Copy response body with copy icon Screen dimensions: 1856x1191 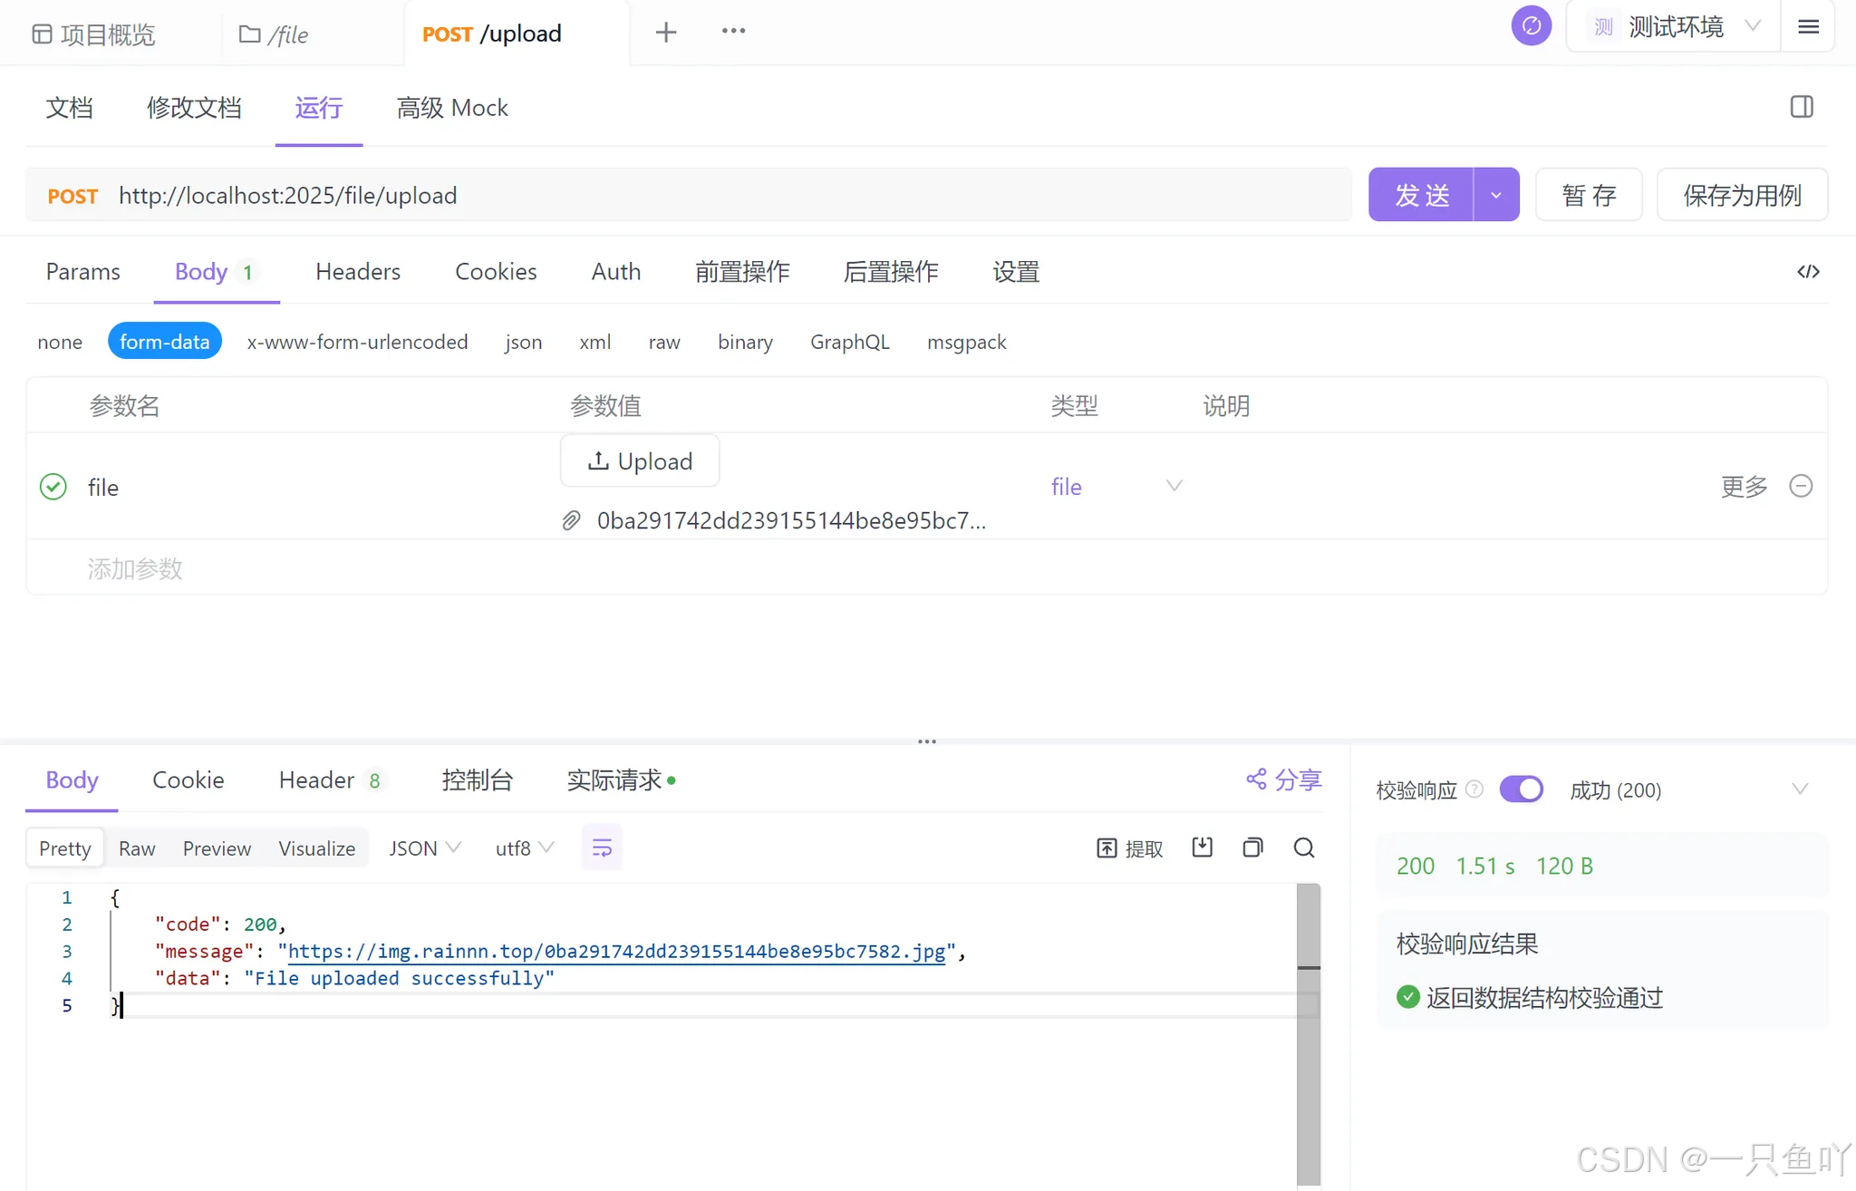click(1252, 847)
